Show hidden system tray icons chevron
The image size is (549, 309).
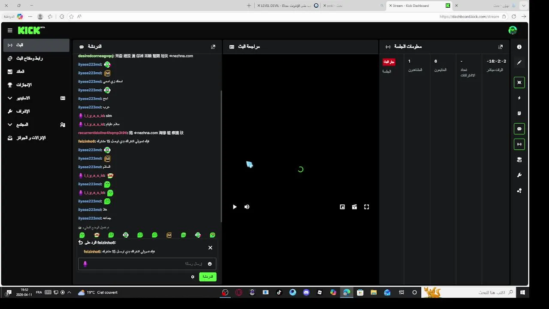69,292
